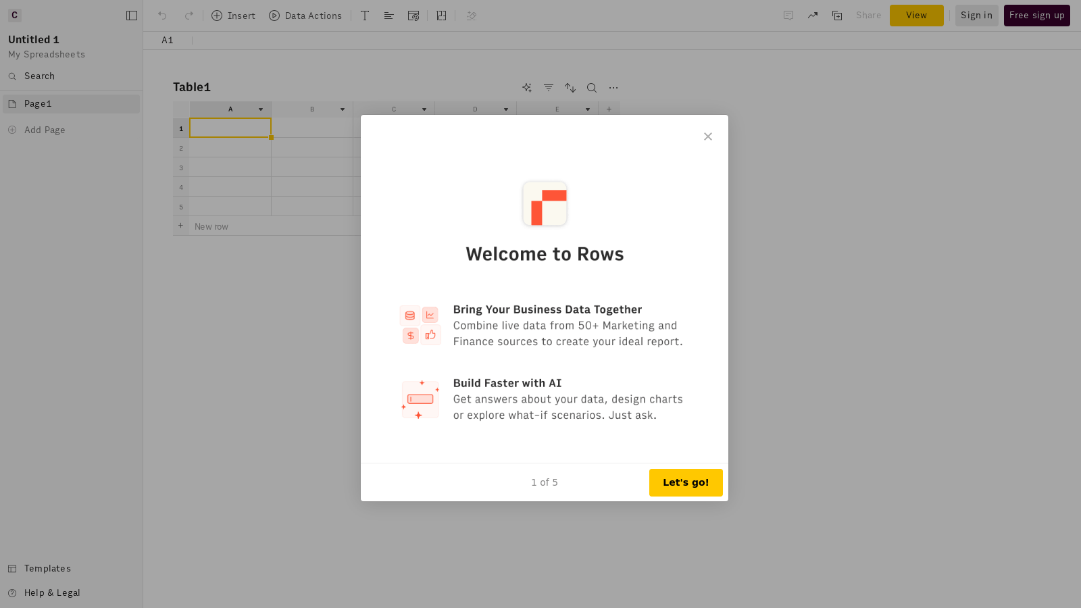Click the yellow View button
Viewport: 1081px width, 608px height.
[917, 16]
